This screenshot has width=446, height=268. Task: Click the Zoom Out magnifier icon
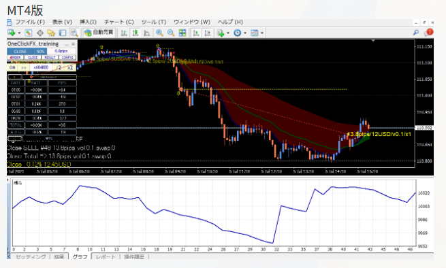171,33
